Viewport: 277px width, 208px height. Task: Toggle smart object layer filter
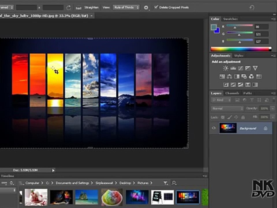coord(267,100)
